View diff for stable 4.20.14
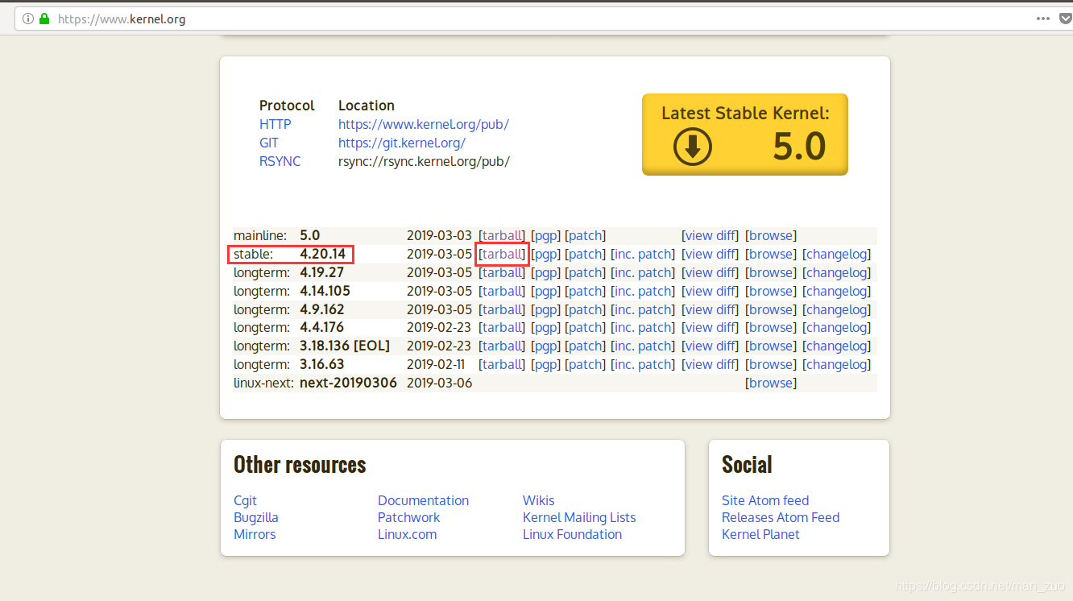Viewport: 1073px width, 601px height. (x=710, y=254)
